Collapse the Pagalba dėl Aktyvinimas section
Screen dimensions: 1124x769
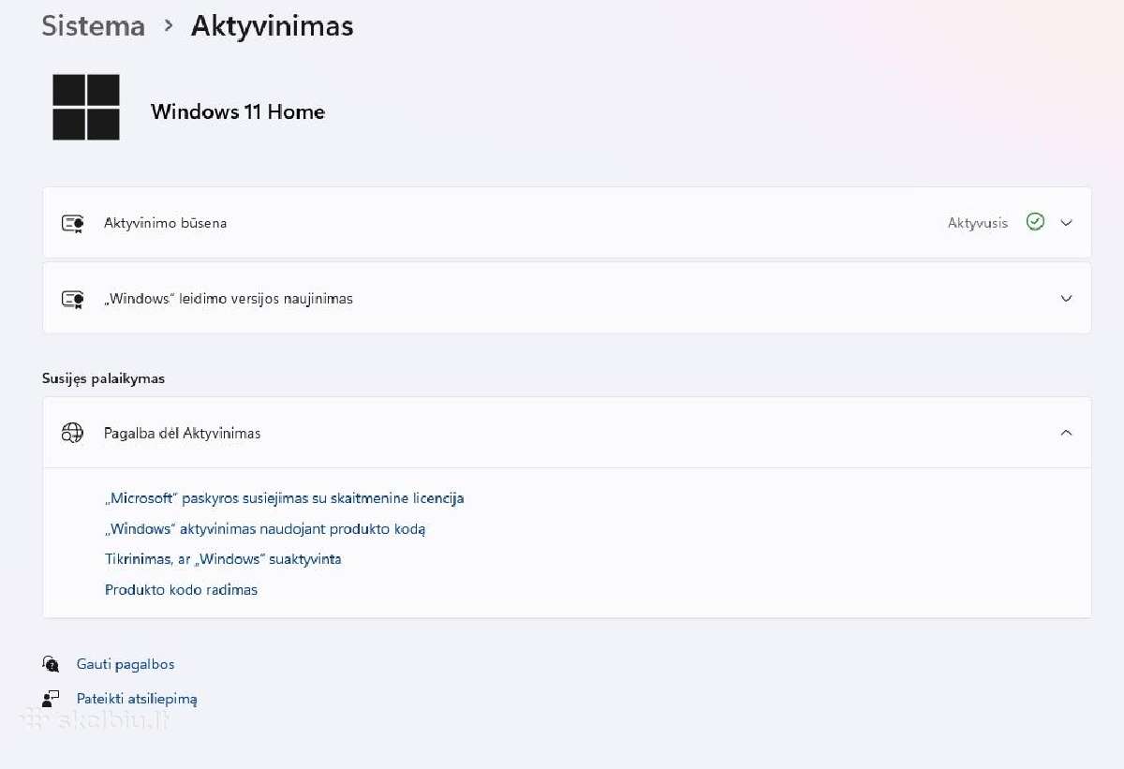click(x=1066, y=433)
